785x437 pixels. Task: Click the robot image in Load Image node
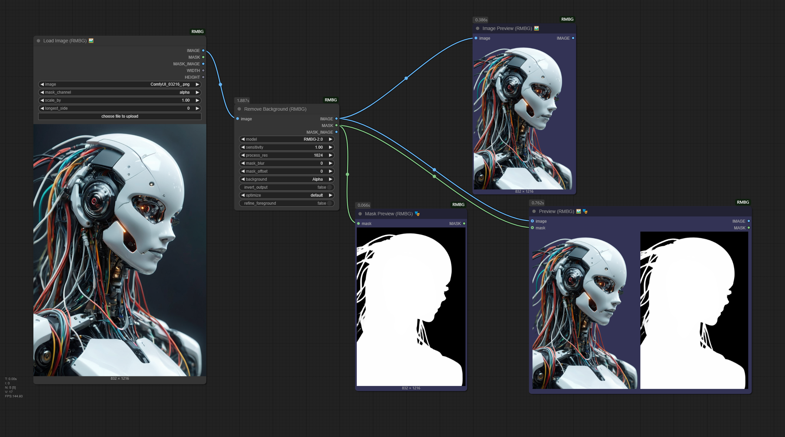(x=120, y=250)
